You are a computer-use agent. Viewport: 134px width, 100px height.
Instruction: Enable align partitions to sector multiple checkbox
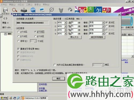[55, 65]
